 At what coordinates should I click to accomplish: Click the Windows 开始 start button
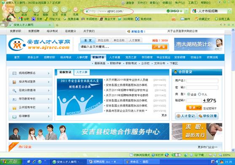11,162
